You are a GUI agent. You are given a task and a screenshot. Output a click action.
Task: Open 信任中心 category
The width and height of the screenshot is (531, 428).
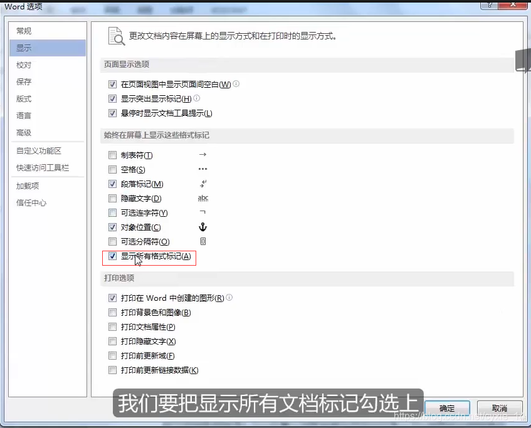[48, 203]
